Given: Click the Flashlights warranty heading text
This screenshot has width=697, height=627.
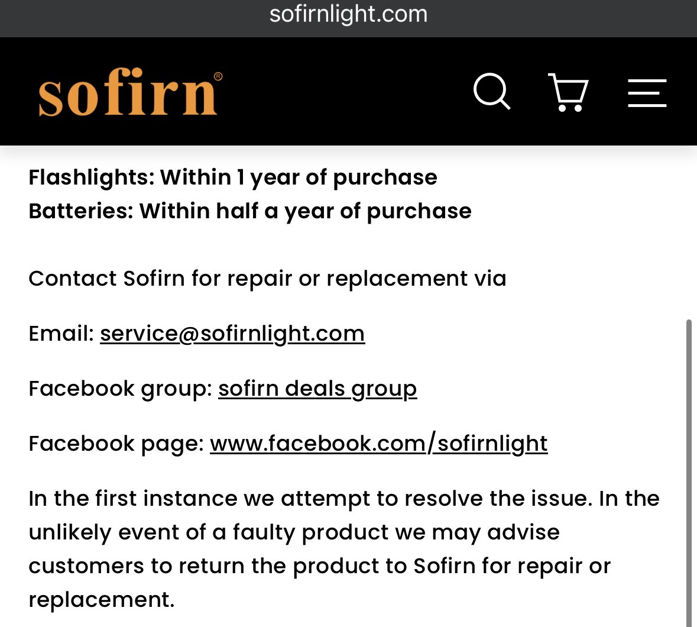Looking at the screenshot, I should click(233, 177).
